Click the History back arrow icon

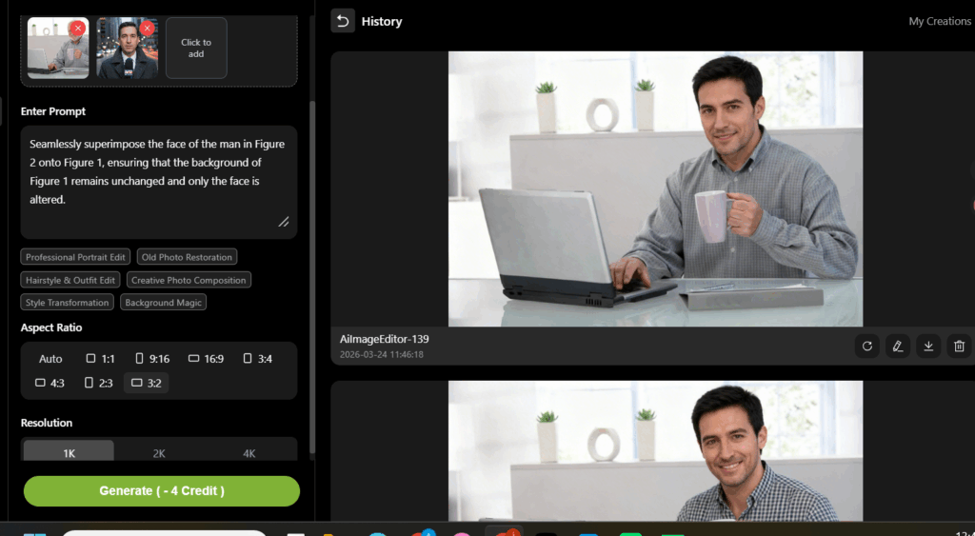[x=343, y=21]
